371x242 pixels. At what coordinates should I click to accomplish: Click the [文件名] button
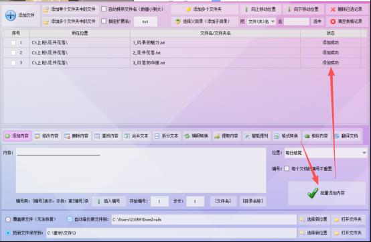tap(223, 201)
